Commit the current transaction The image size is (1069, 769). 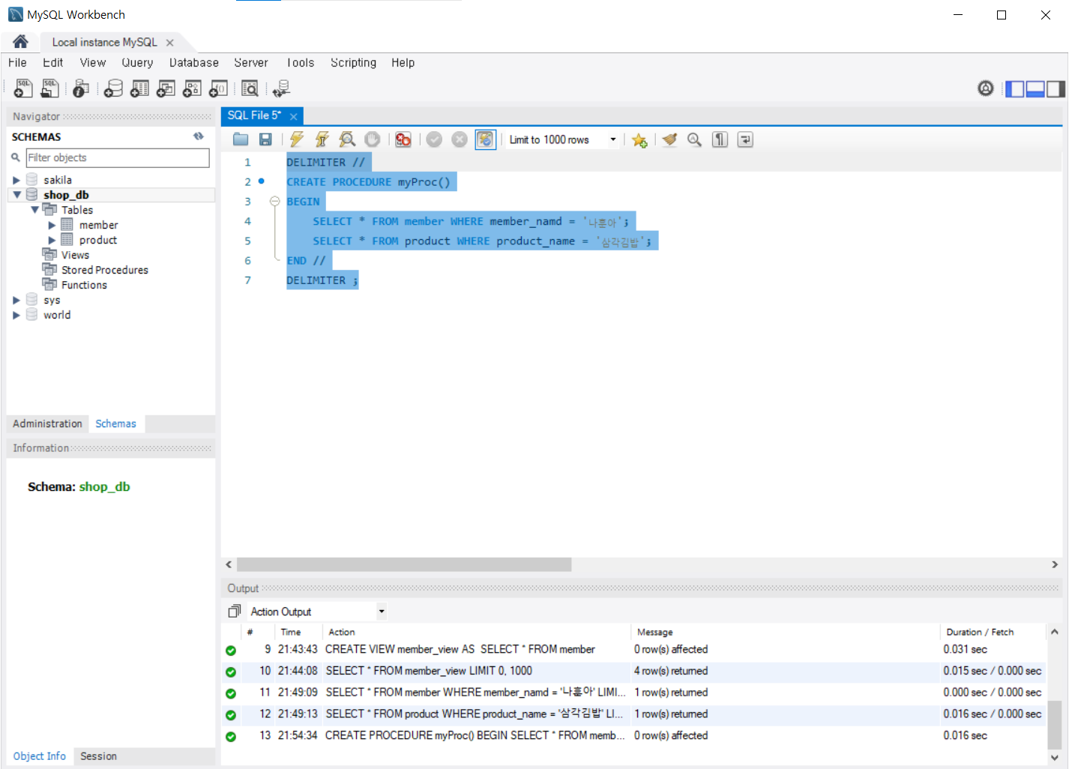(x=434, y=139)
